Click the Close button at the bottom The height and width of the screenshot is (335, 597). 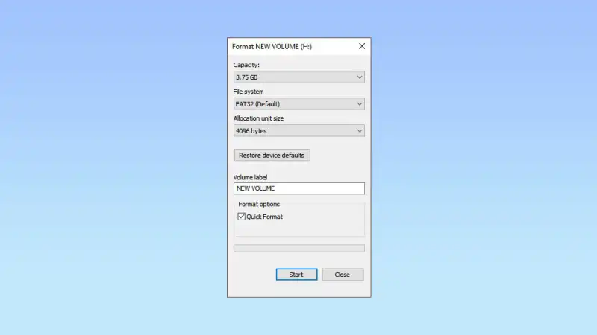343,275
